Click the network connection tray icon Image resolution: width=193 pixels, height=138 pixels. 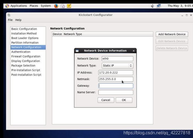coord(159,6)
